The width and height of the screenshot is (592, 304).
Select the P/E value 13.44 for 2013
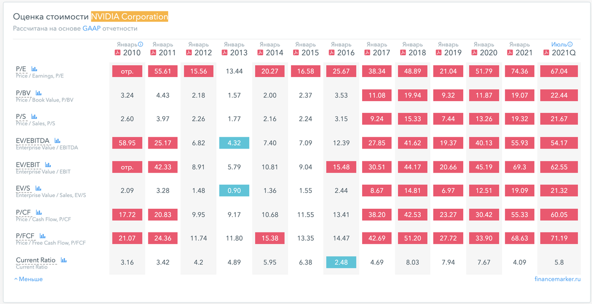point(234,71)
